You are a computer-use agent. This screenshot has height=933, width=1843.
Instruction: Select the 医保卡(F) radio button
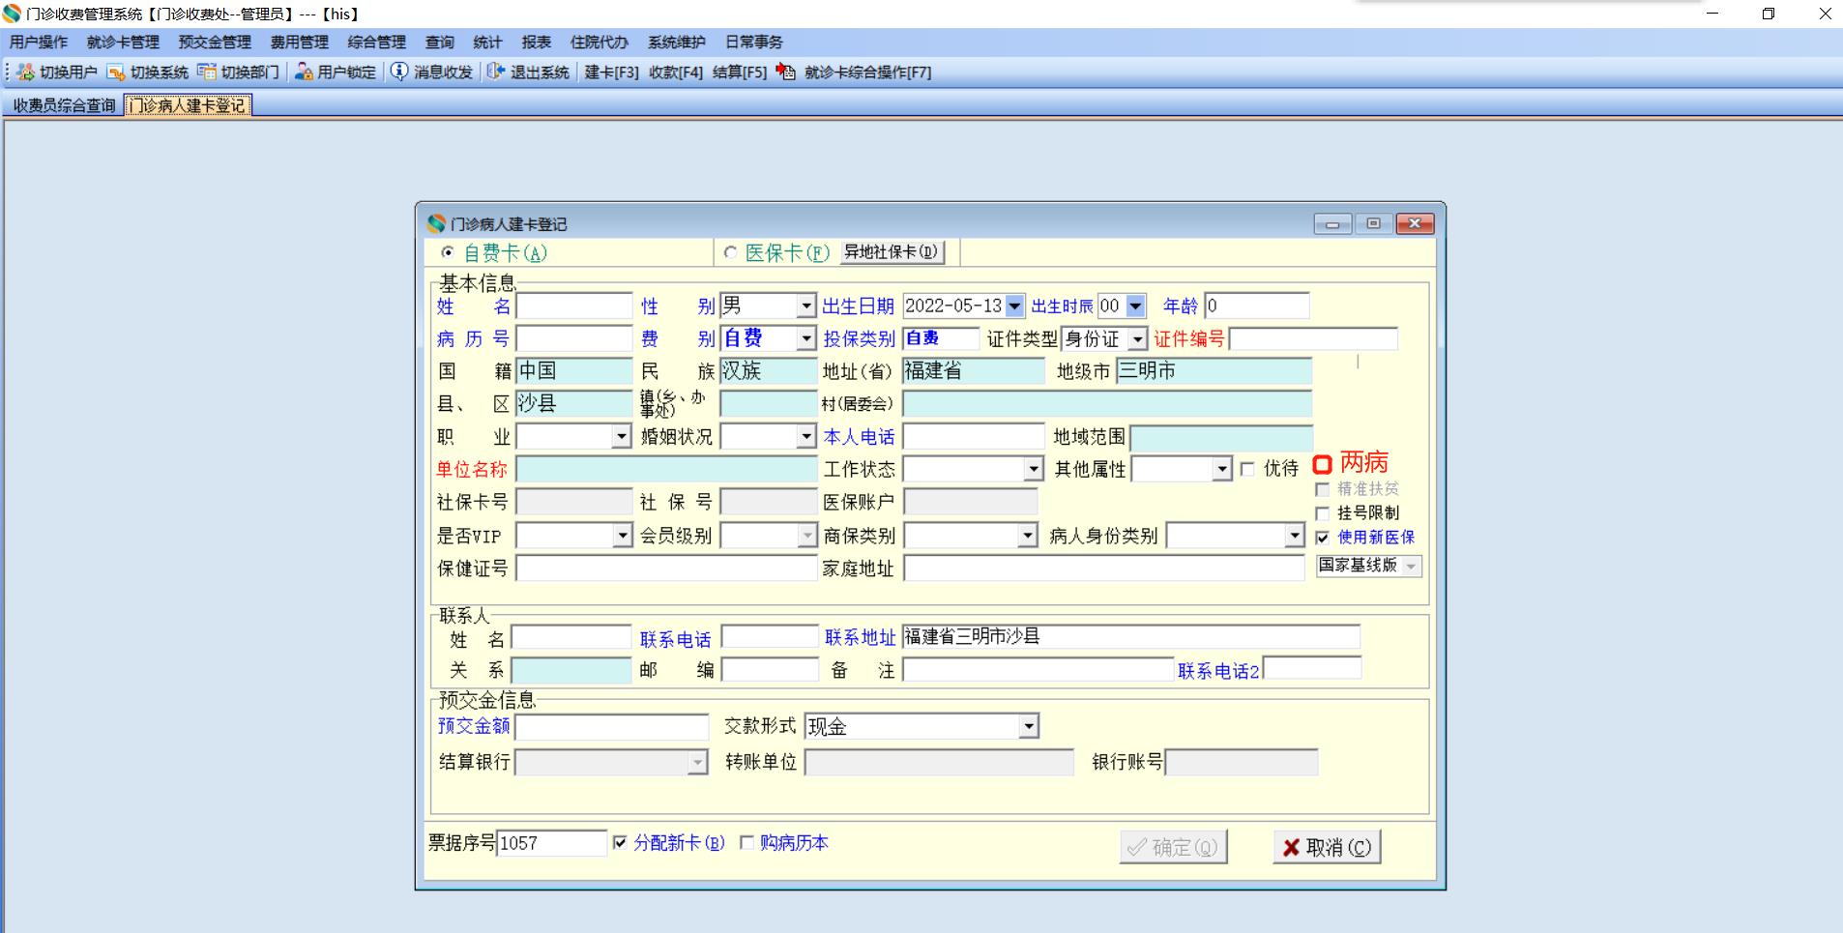(x=730, y=252)
